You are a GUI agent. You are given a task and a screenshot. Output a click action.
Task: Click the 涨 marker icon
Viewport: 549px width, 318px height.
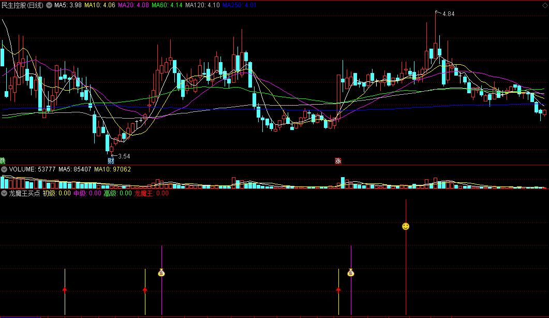[x=338, y=161]
